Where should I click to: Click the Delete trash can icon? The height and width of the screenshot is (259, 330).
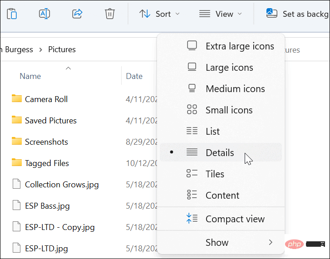pos(110,14)
